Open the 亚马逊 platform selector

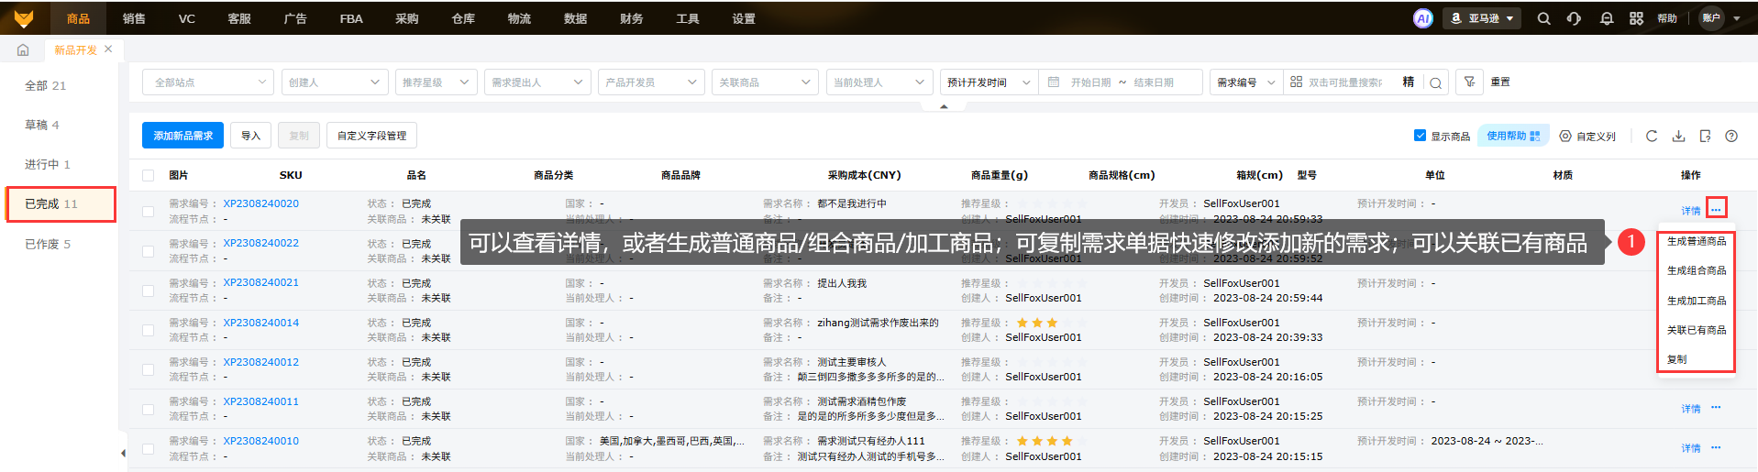(x=1482, y=18)
